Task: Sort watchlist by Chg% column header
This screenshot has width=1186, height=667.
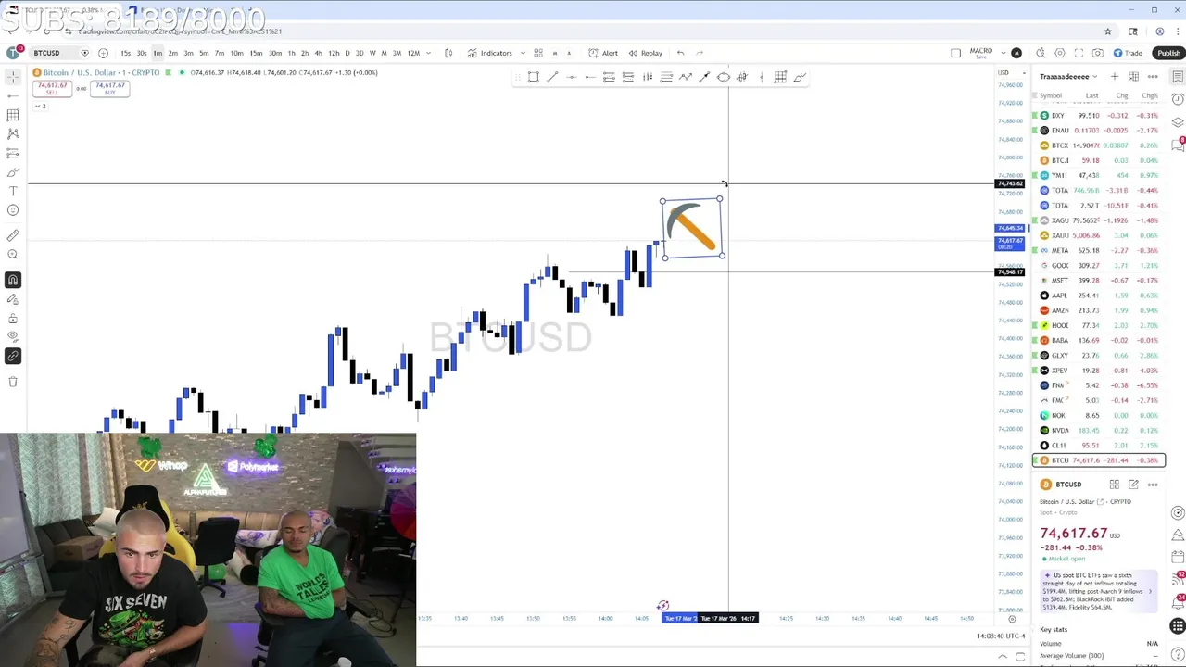Action: 1150,95
